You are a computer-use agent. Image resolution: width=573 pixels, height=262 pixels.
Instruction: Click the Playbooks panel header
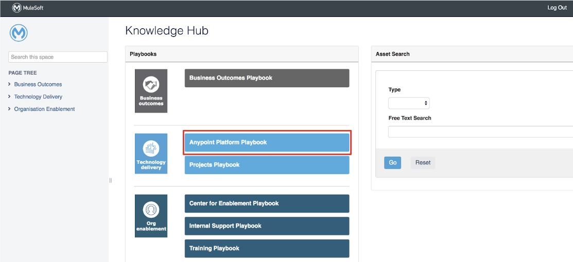241,54
